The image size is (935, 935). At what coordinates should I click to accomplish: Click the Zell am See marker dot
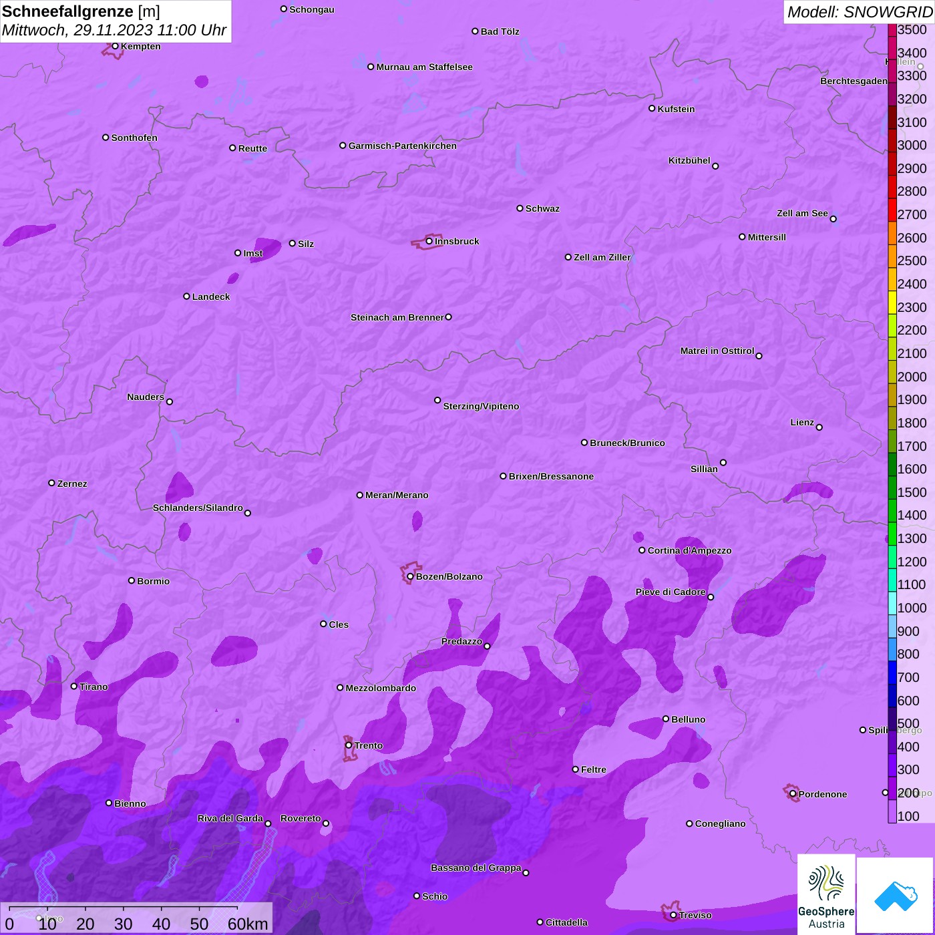[833, 219]
